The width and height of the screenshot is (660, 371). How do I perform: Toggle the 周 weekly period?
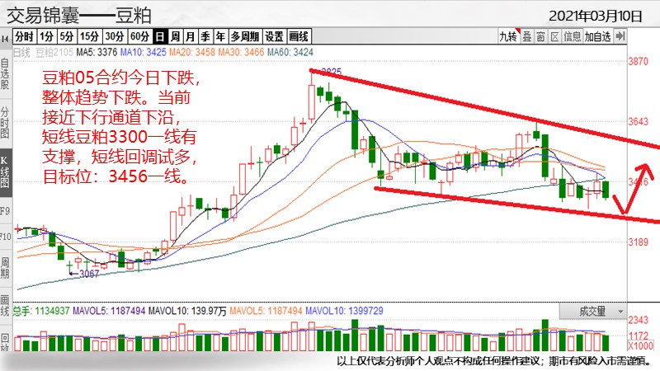point(175,36)
